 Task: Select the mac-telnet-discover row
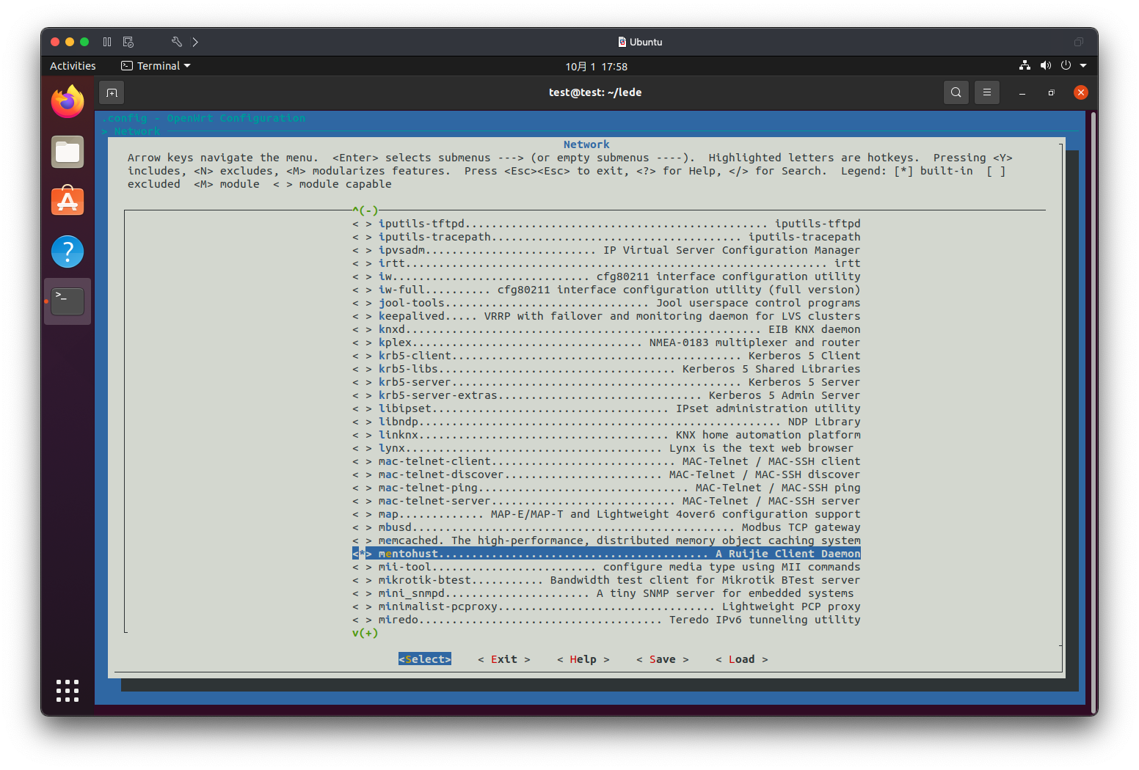point(606,474)
